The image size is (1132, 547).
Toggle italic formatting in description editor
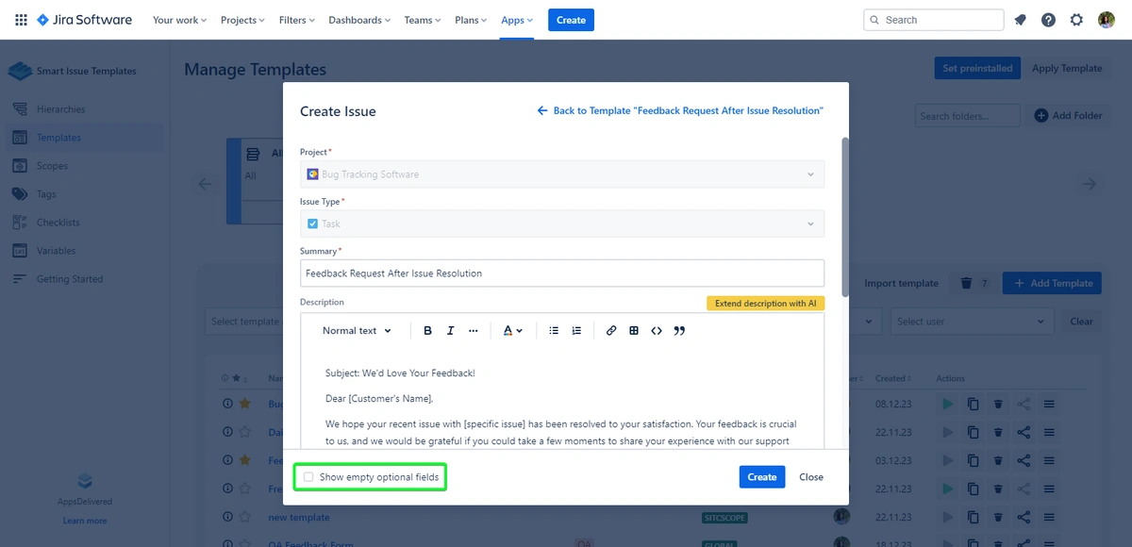point(450,331)
